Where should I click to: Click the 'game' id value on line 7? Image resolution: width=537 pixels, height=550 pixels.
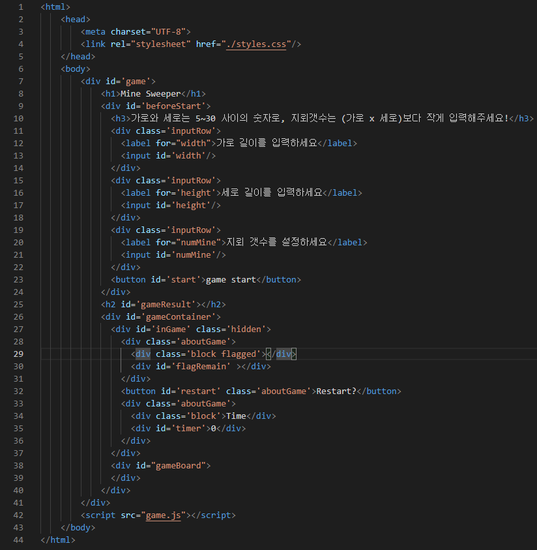click(x=136, y=82)
